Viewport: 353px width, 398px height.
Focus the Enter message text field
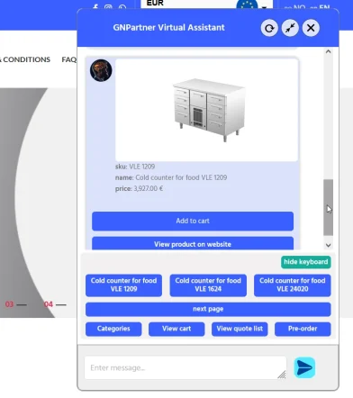click(186, 367)
